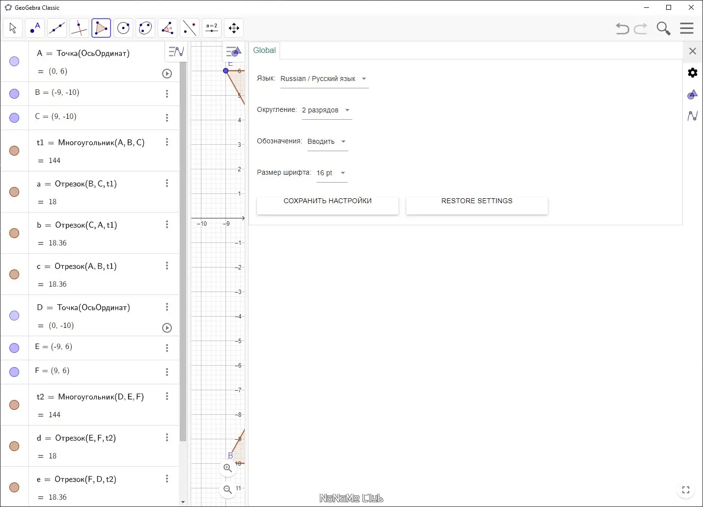Toggle visibility of point C
This screenshot has width=703, height=507.
pyautogui.click(x=14, y=118)
